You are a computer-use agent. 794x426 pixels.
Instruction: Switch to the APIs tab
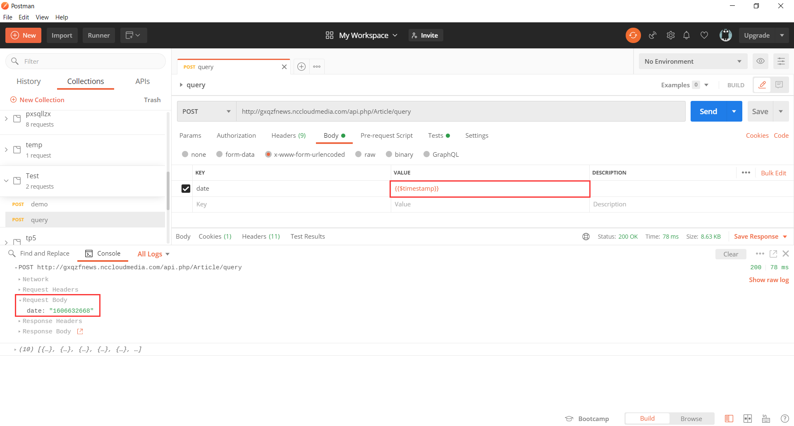143,81
